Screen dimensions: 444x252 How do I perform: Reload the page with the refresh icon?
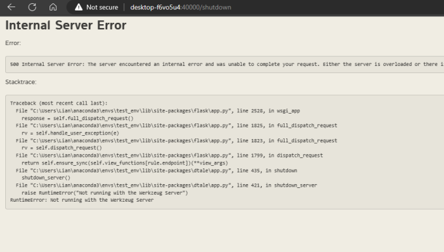[32, 7]
